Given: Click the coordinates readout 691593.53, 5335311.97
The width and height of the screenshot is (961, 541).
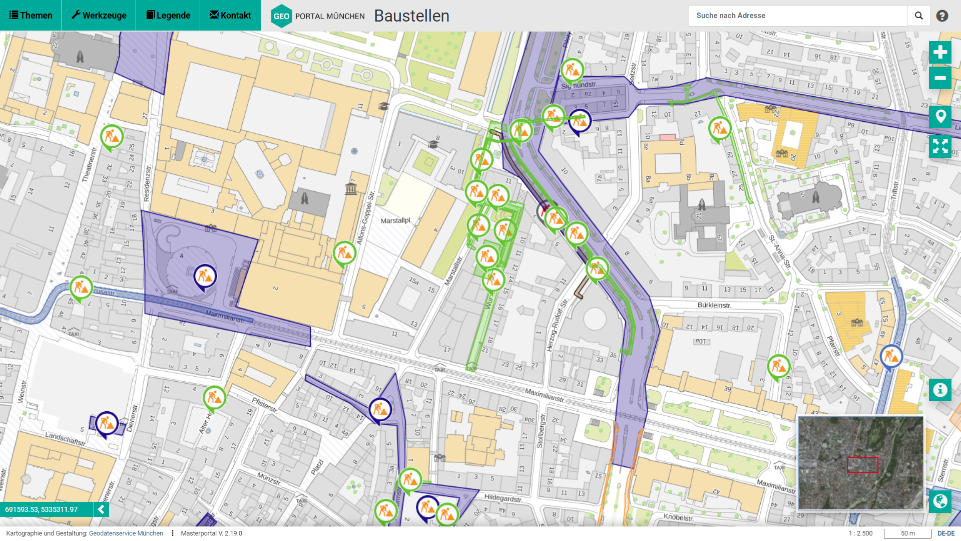Looking at the screenshot, I should [x=42, y=509].
